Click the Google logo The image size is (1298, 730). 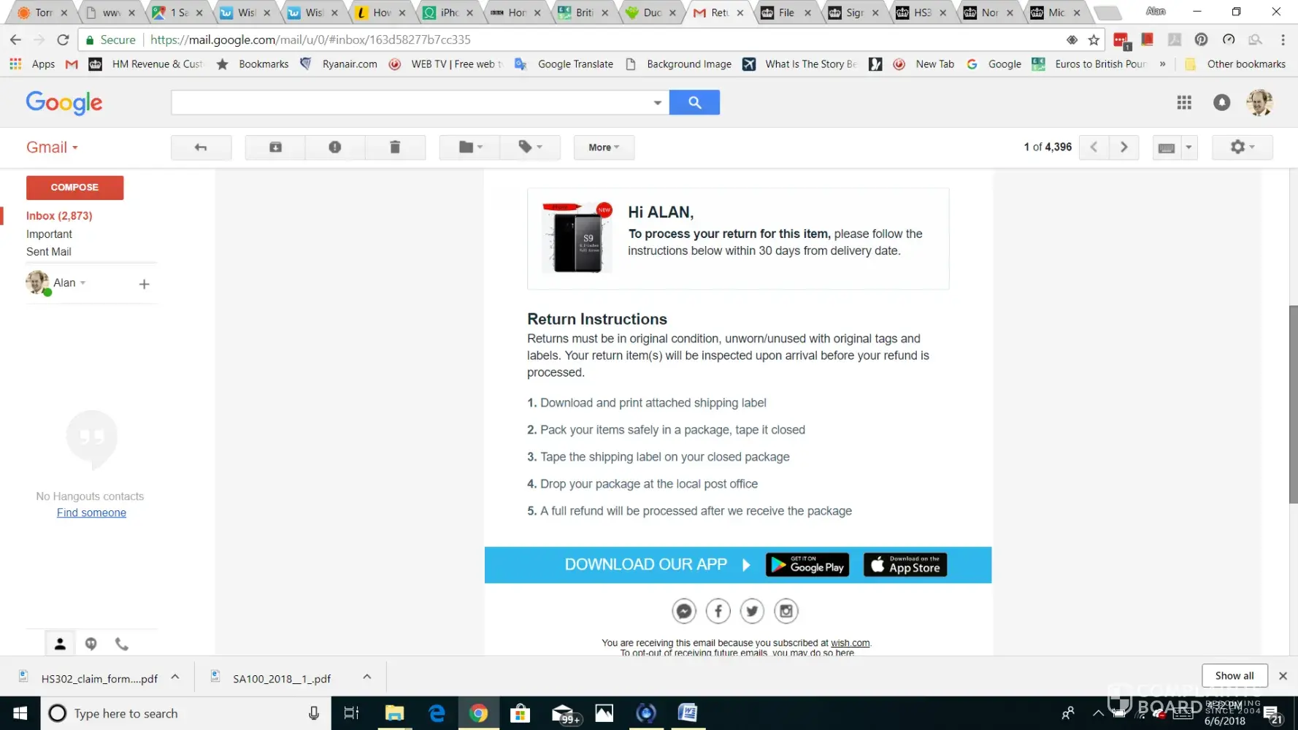coord(64,103)
